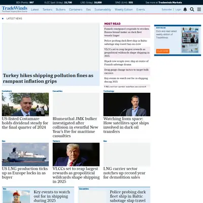Open Finnish coastguard responds most-read story

[127, 32]
